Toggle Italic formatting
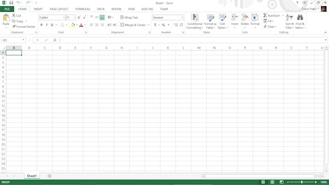Image resolution: width=329 pixels, height=185 pixels. click(x=47, y=25)
